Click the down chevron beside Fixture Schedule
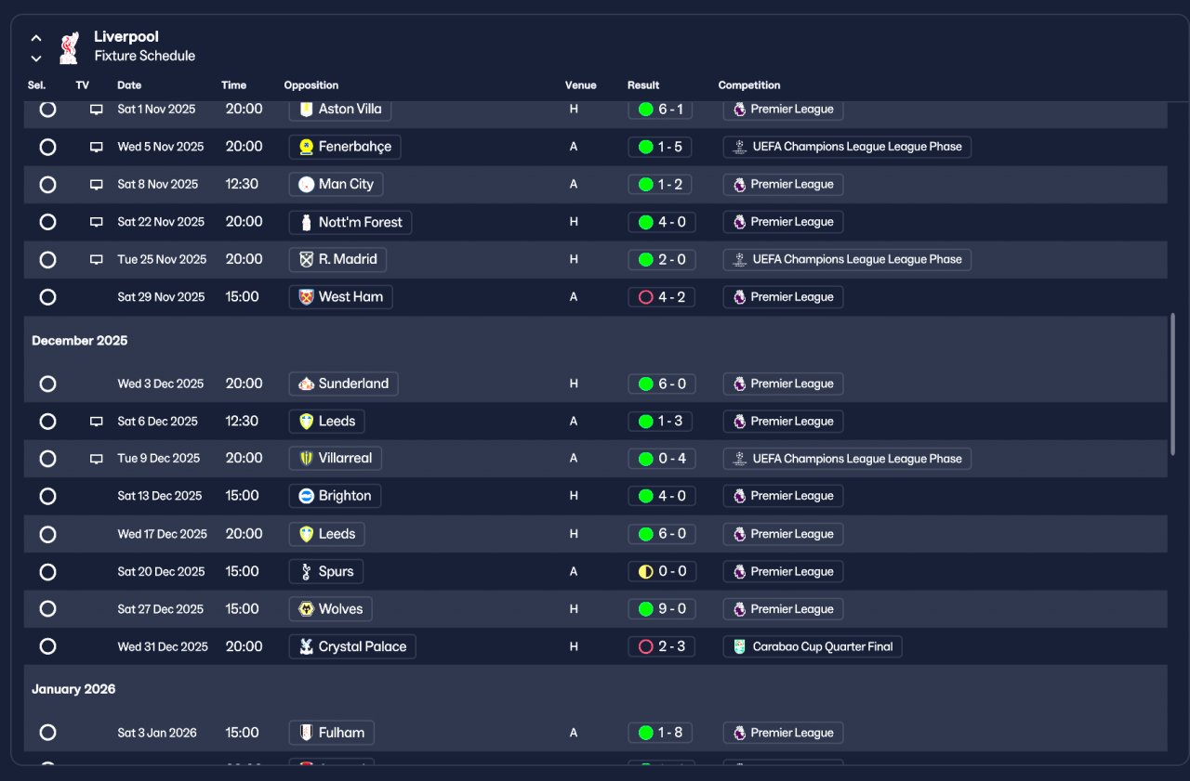The height and width of the screenshot is (781, 1190). tap(36, 58)
